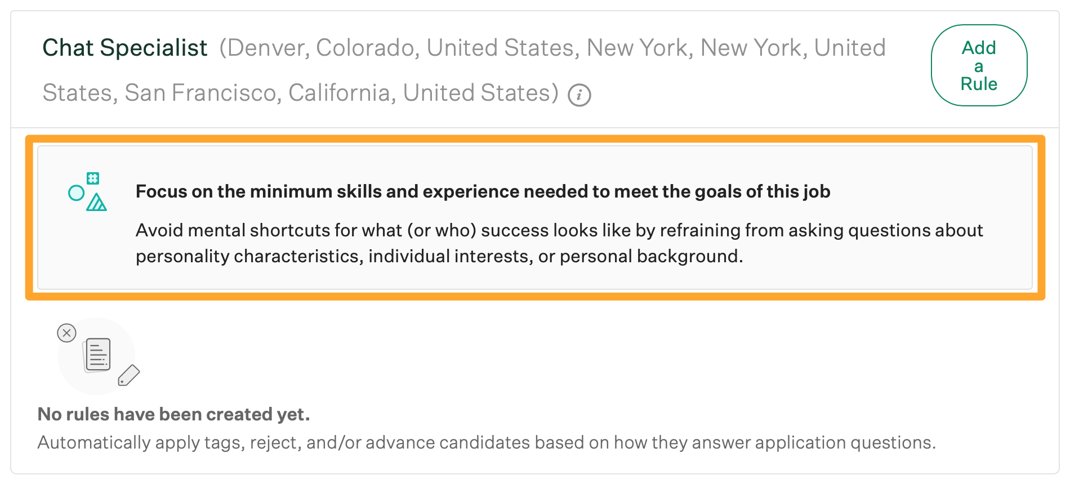Click the 'Avoid mental shortcuts' tip paragraph
Screen dimensions: 1070x484
click(x=559, y=243)
